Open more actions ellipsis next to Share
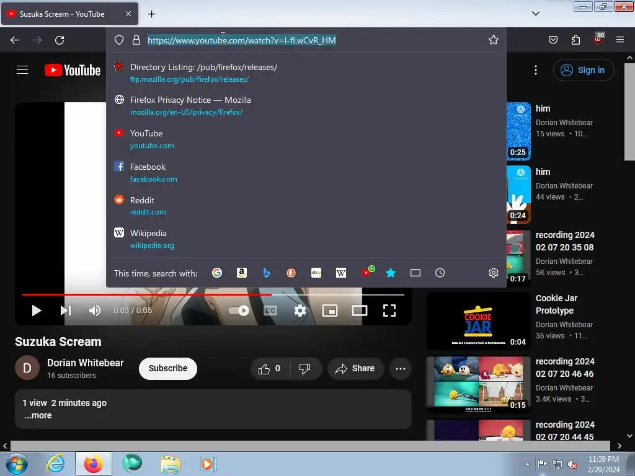Screen dimensions: 635x476 (x=401, y=368)
